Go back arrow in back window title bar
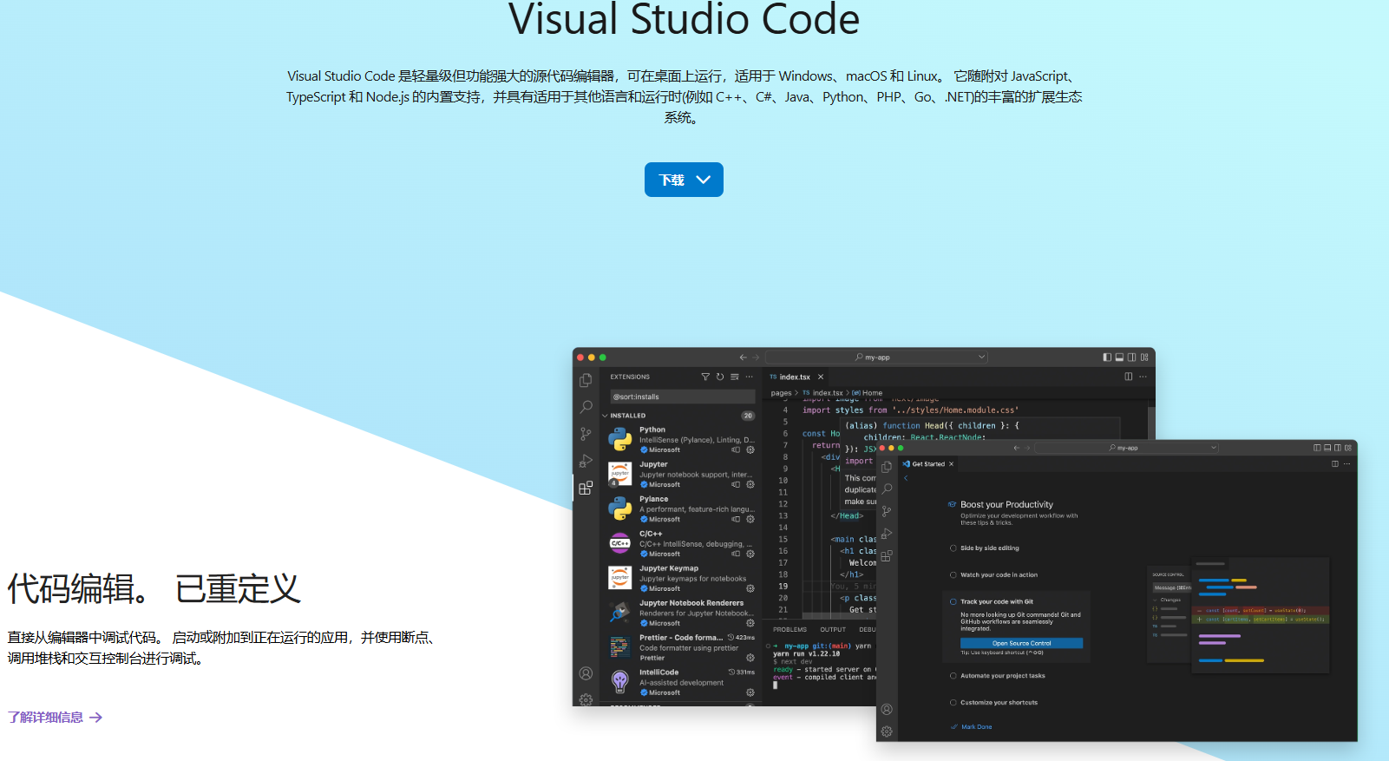 (x=743, y=358)
